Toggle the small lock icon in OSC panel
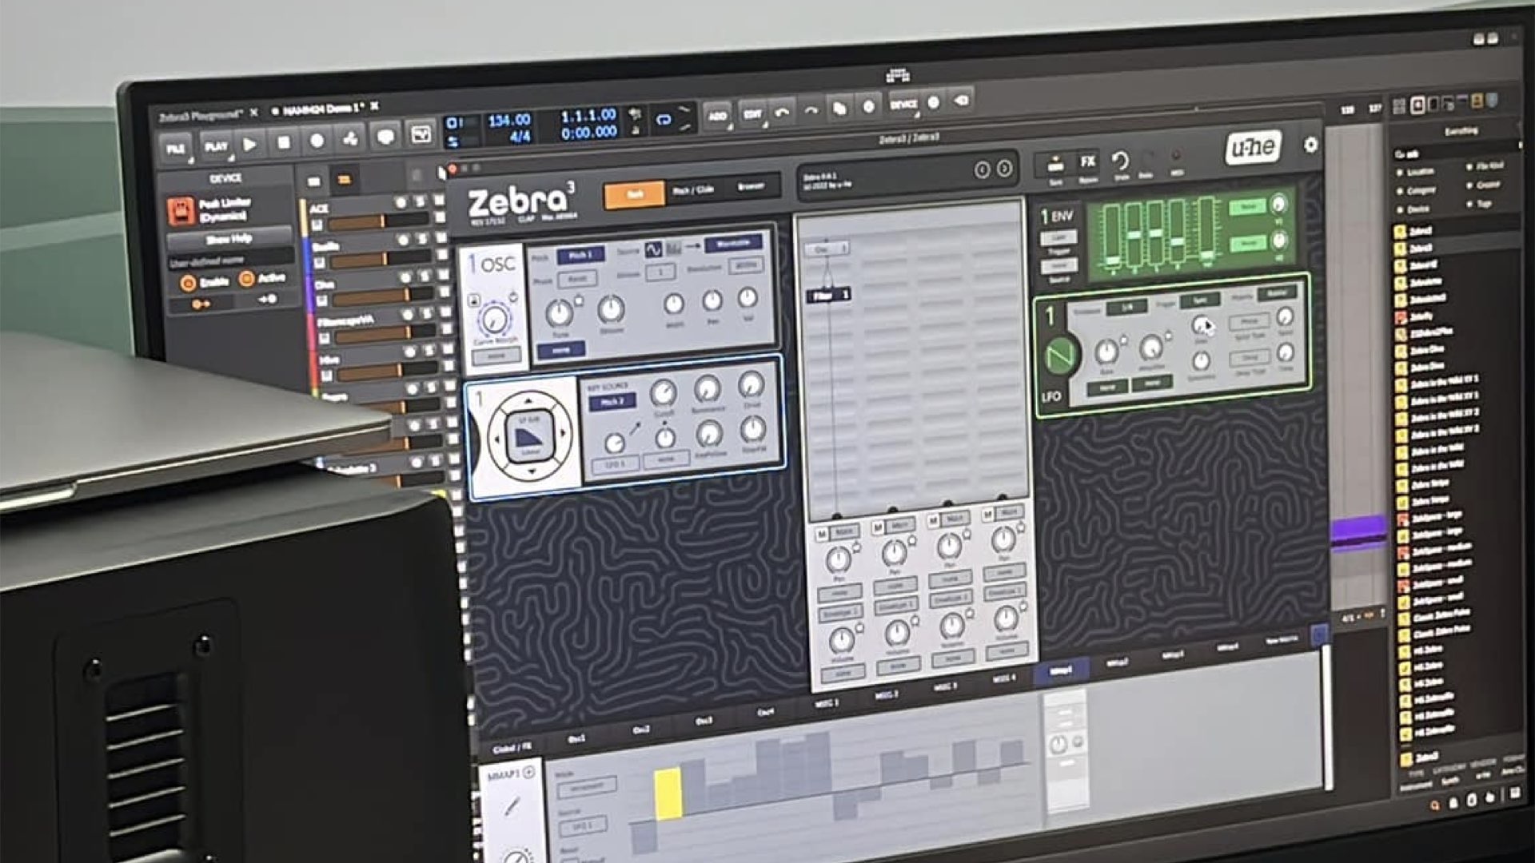Screen dimensions: 1535x863 [473, 301]
